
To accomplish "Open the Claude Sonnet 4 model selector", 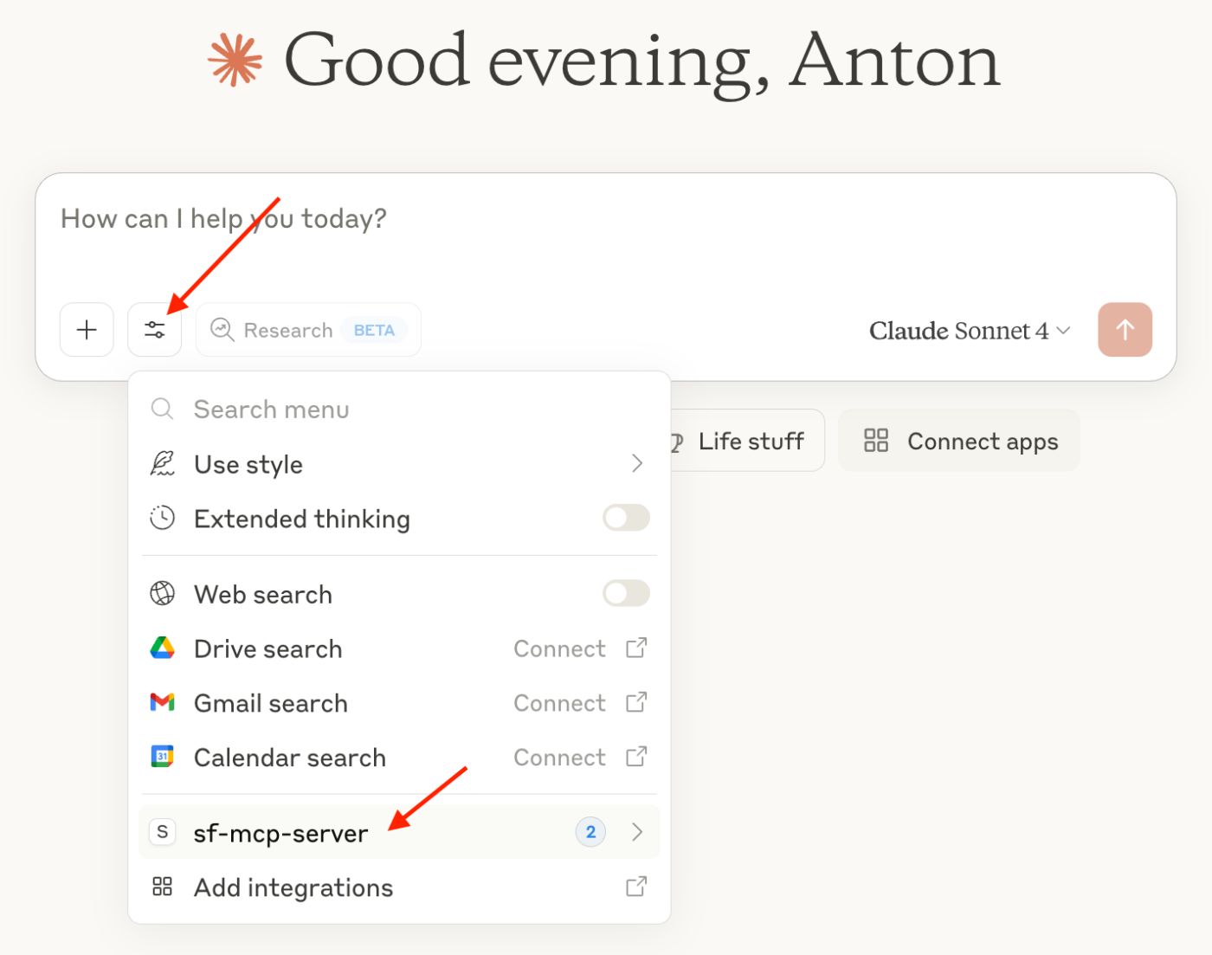I will pyautogui.click(x=970, y=330).
